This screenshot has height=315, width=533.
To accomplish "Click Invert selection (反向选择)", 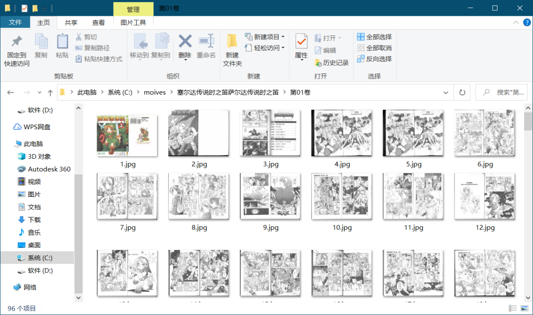I will point(374,59).
